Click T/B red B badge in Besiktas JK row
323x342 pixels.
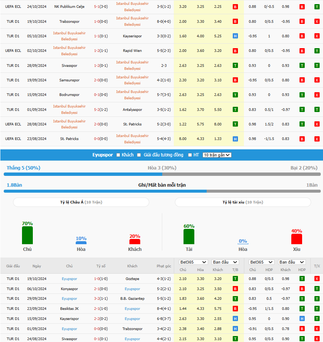tap(235, 309)
